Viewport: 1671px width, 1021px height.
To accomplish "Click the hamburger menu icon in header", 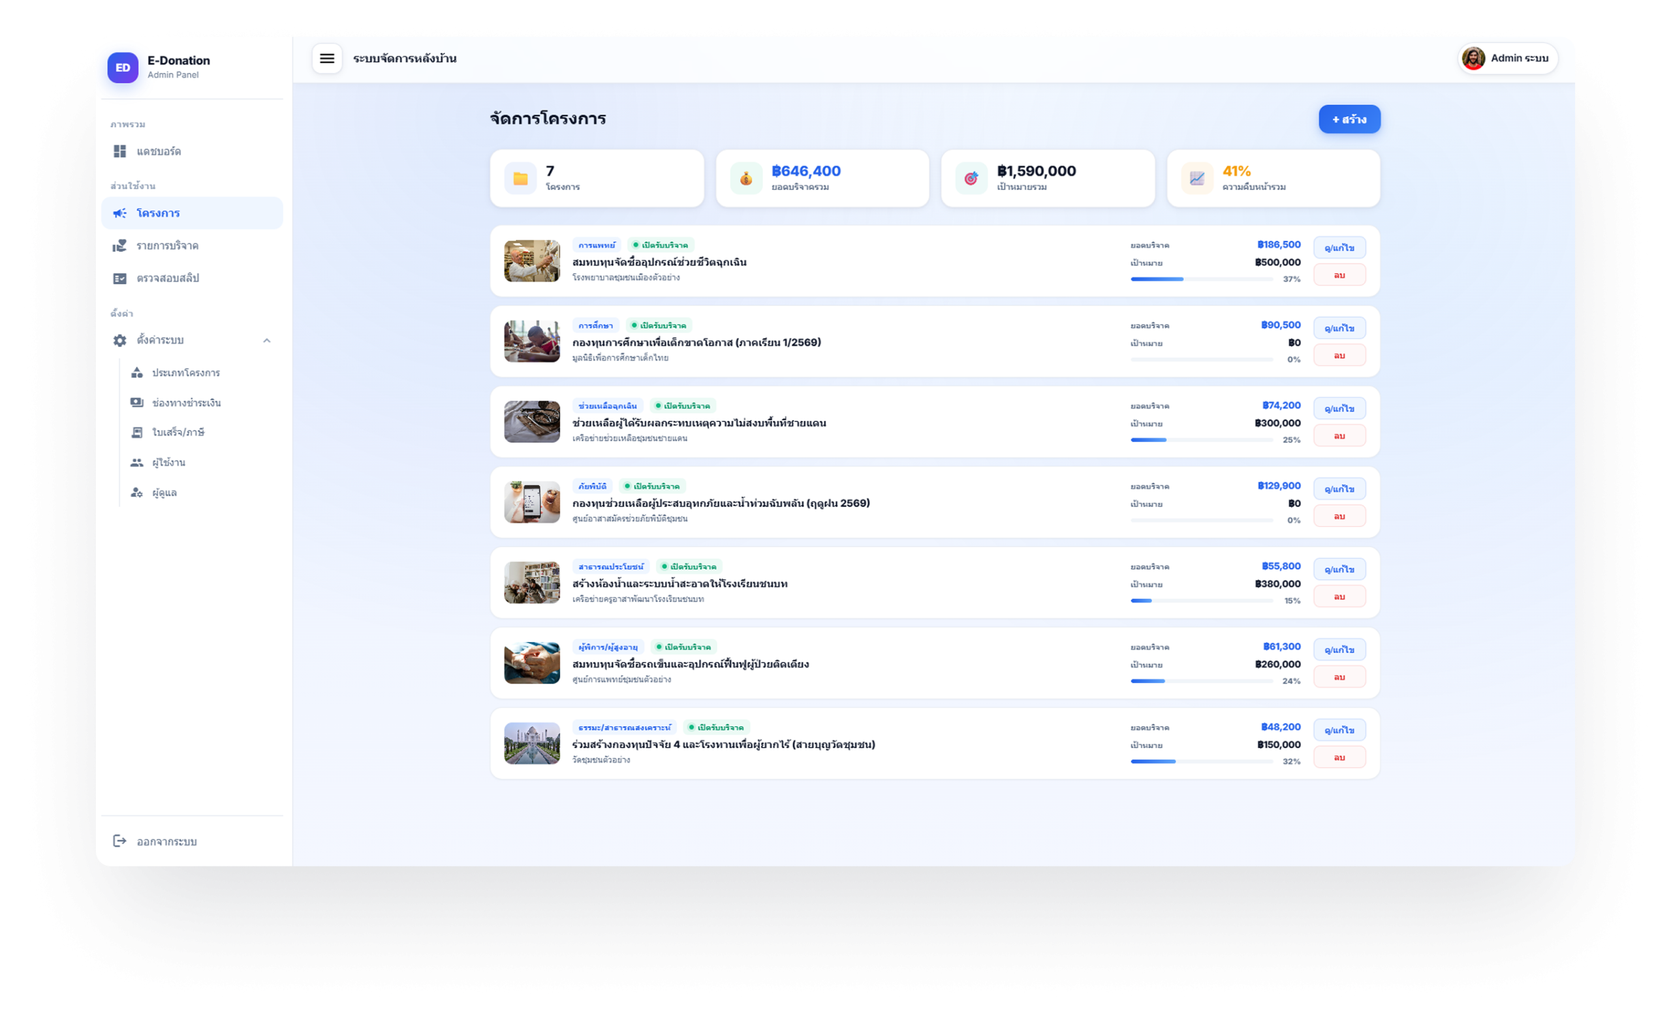I will pos(327,58).
